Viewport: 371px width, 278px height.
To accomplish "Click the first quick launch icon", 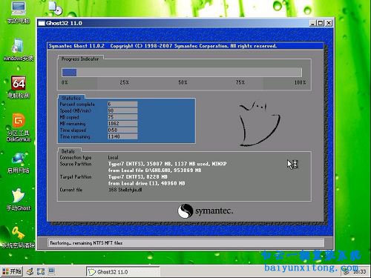I will pyautogui.click(x=30, y=271).
